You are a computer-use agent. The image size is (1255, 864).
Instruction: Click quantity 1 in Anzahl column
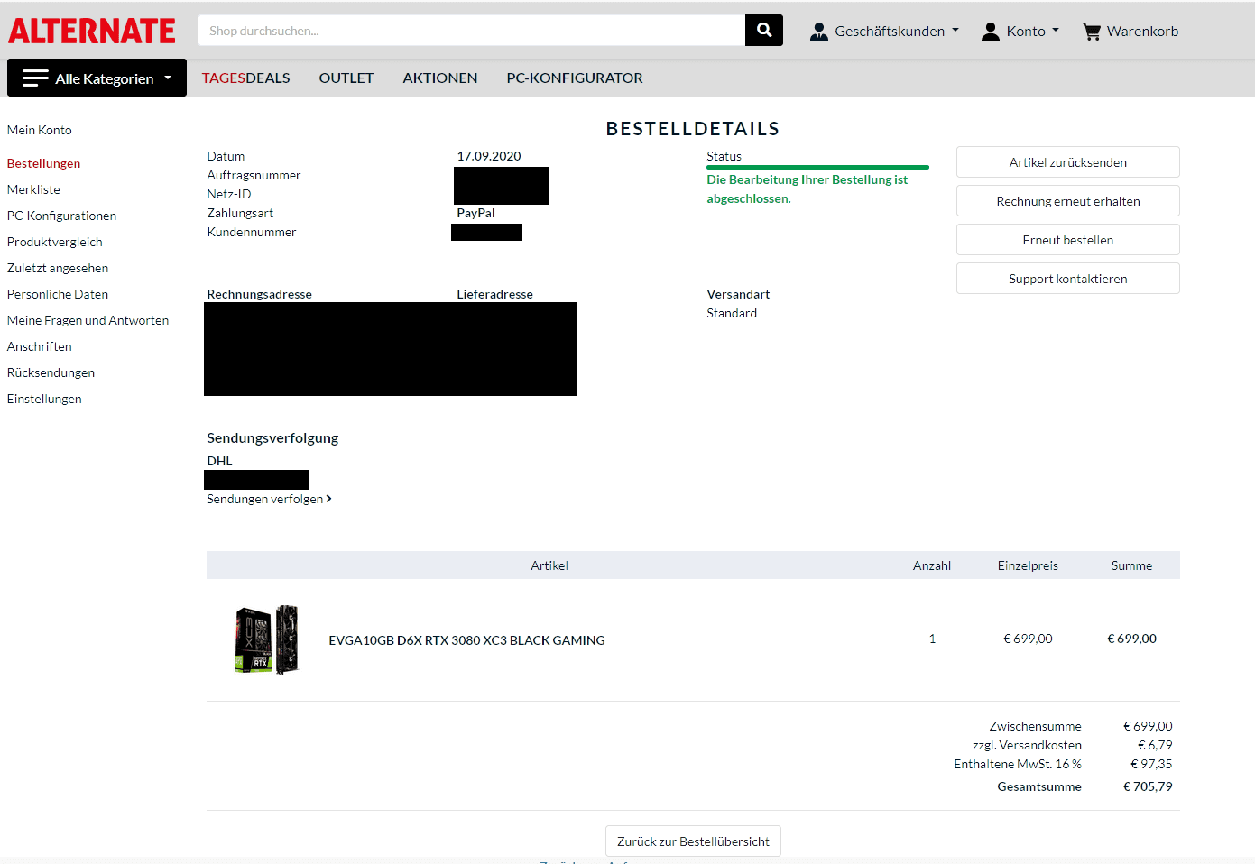coord(932,639)
